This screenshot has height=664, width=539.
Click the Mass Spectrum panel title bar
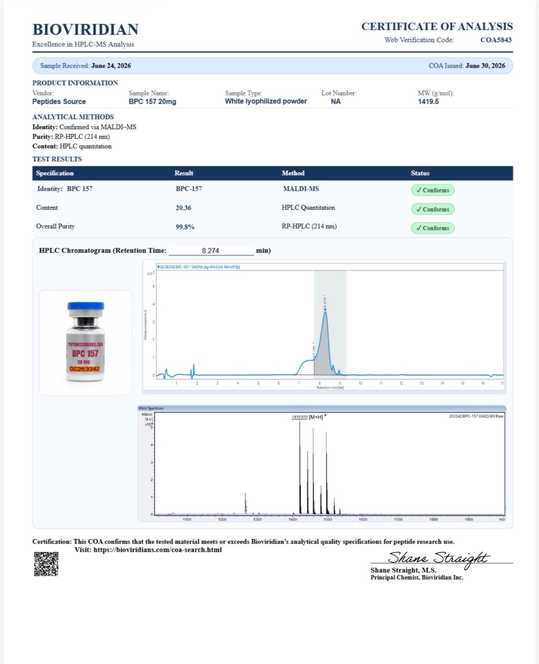point(321,408)
